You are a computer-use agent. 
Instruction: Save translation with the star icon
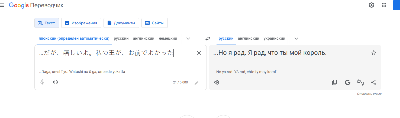pos(373,53)
